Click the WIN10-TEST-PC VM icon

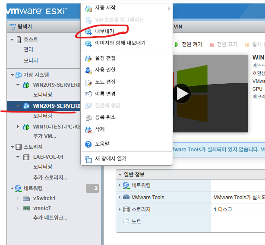click(x=26, y=127)
